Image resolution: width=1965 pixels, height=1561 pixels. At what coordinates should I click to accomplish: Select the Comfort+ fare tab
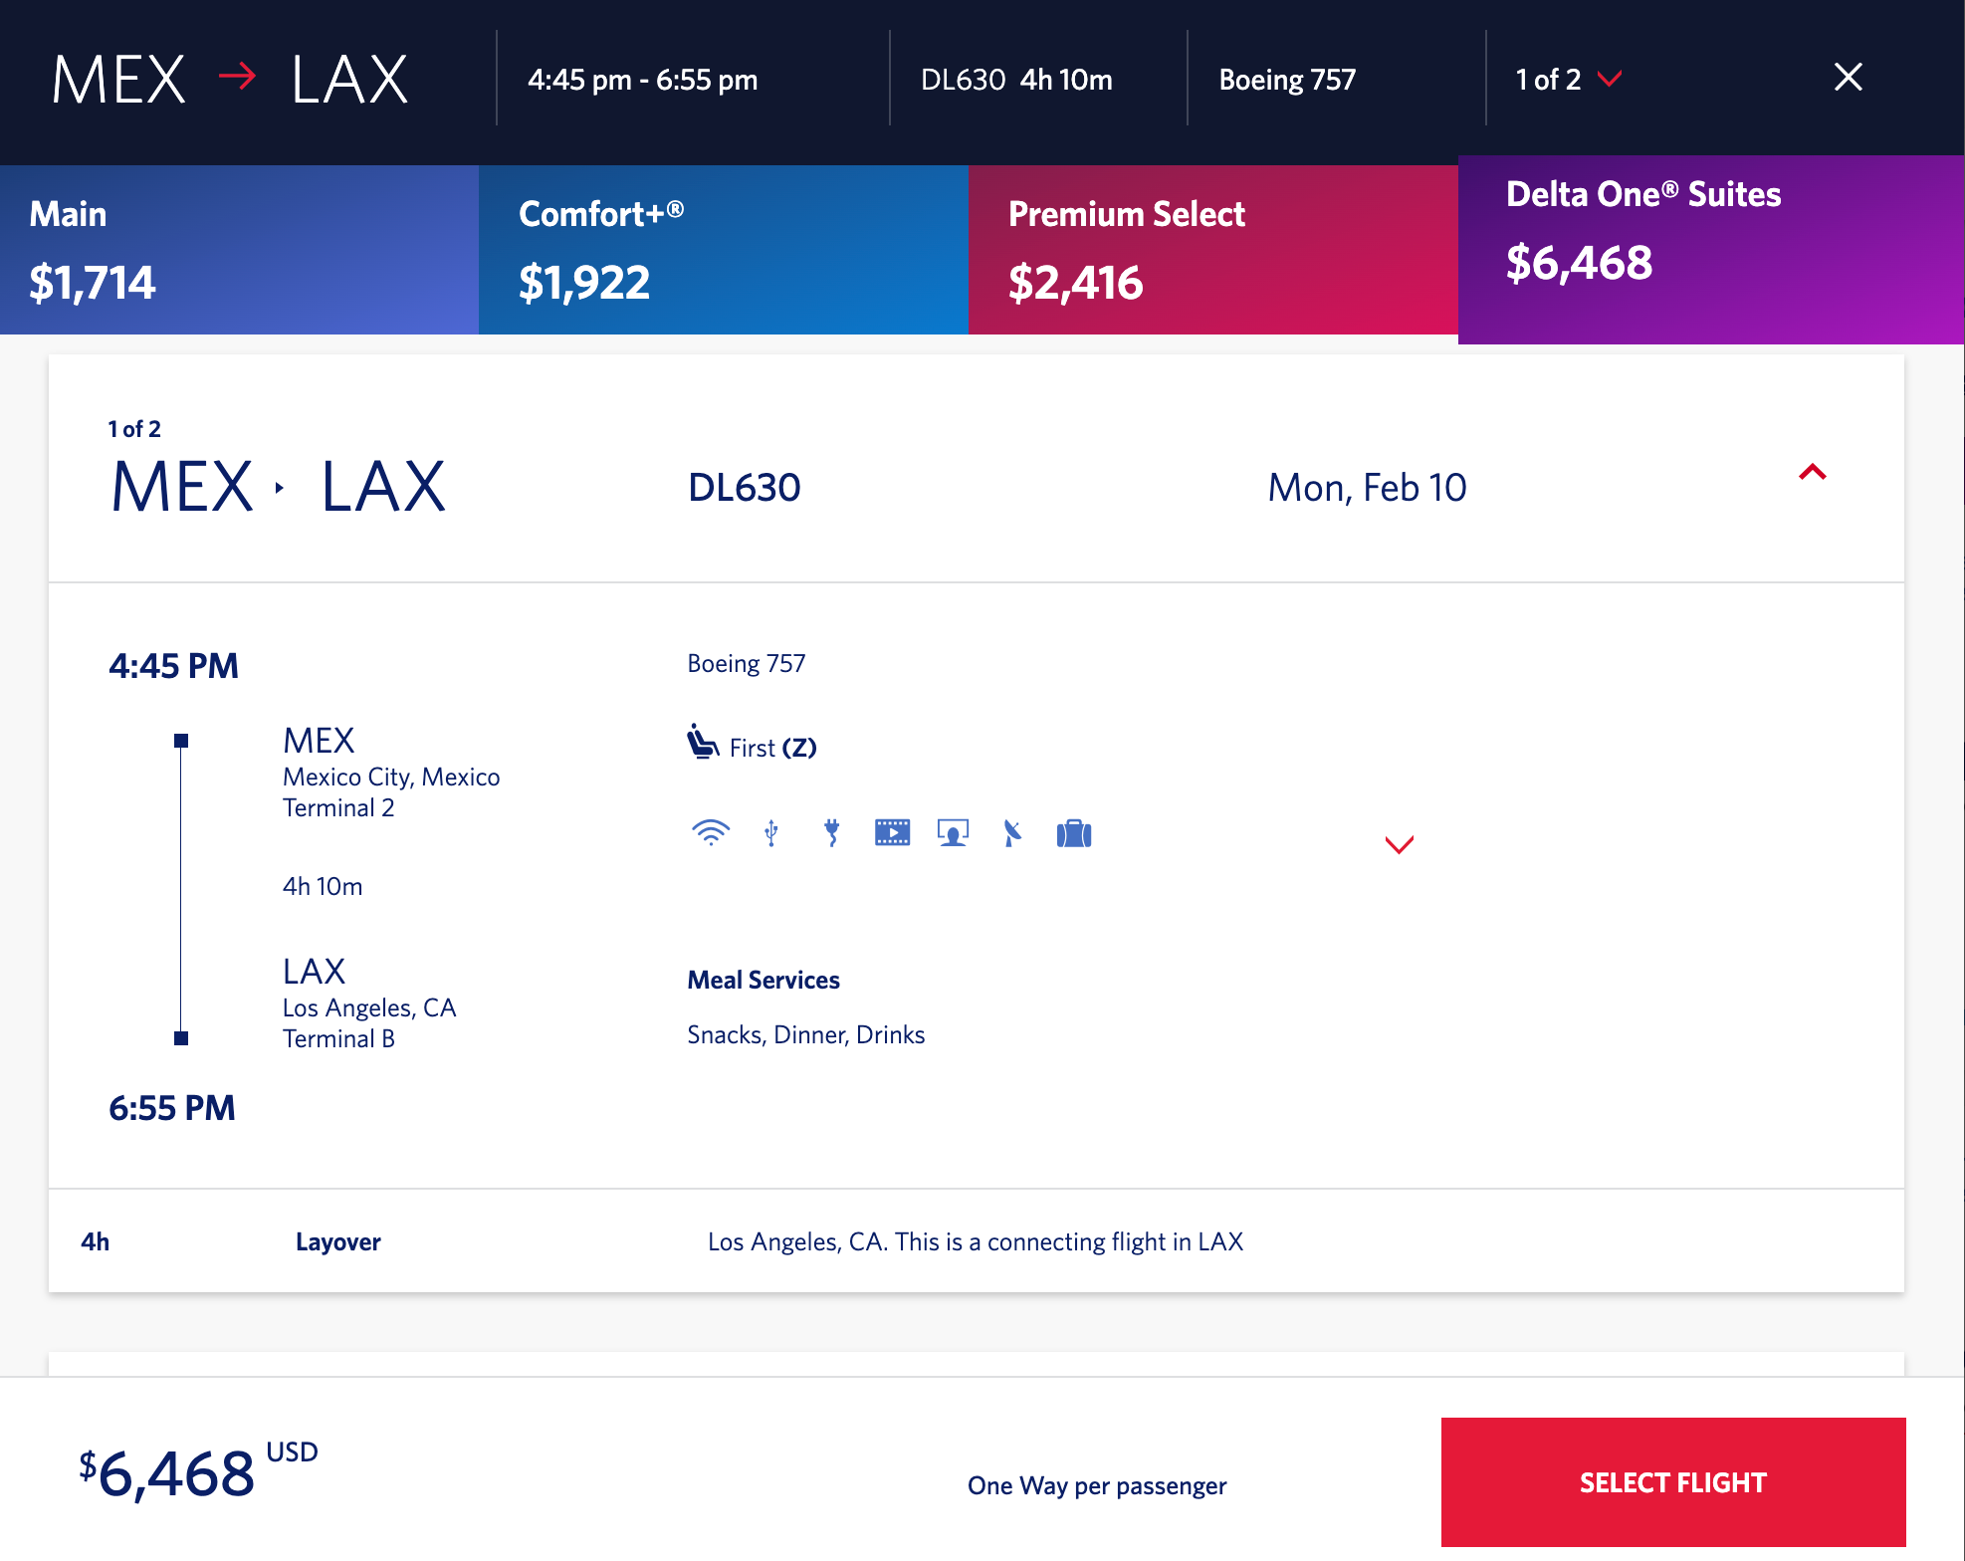(x=723, y=250)
